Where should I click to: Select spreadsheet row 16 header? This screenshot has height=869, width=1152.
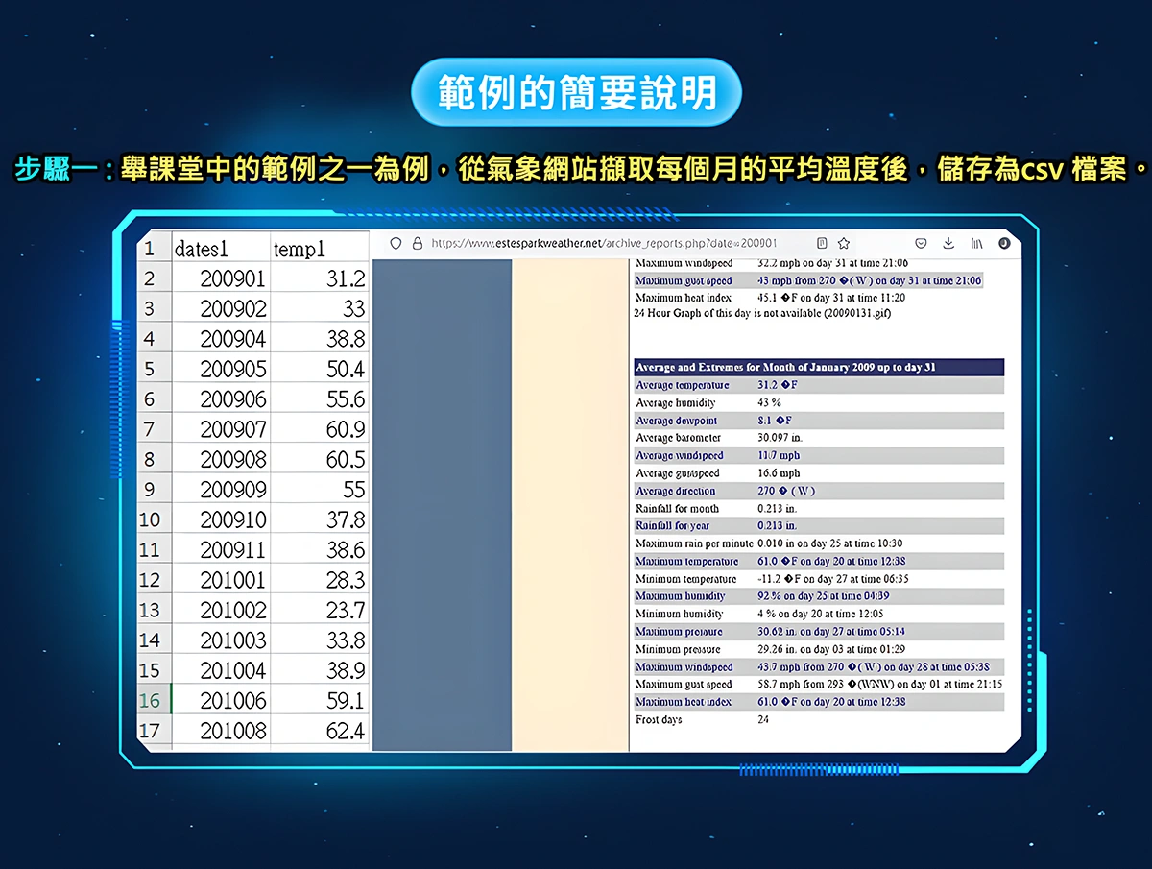pyautogui.click(x=150, y=700)
